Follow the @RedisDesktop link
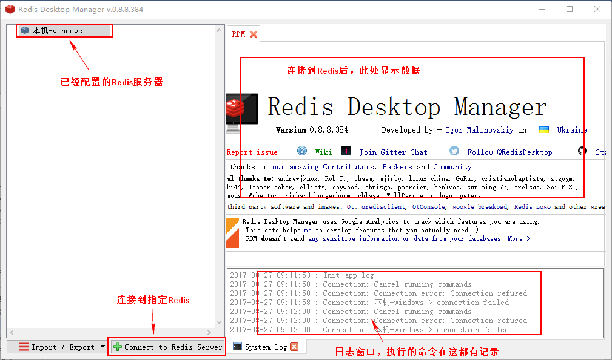 509,152
